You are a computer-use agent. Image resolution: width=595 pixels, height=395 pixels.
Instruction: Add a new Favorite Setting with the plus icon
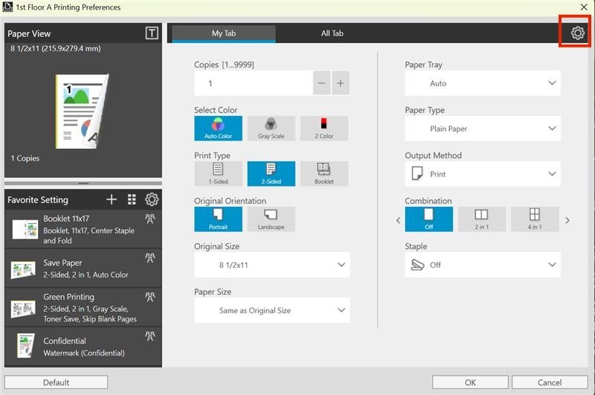(112, 199)
